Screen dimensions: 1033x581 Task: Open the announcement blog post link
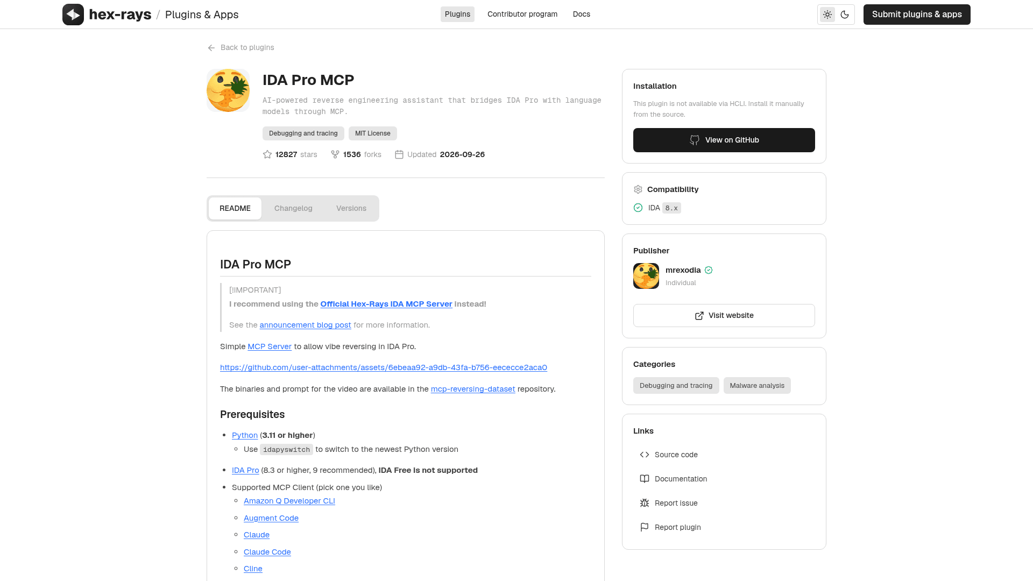pyautogui.click(x=305, y=325)
